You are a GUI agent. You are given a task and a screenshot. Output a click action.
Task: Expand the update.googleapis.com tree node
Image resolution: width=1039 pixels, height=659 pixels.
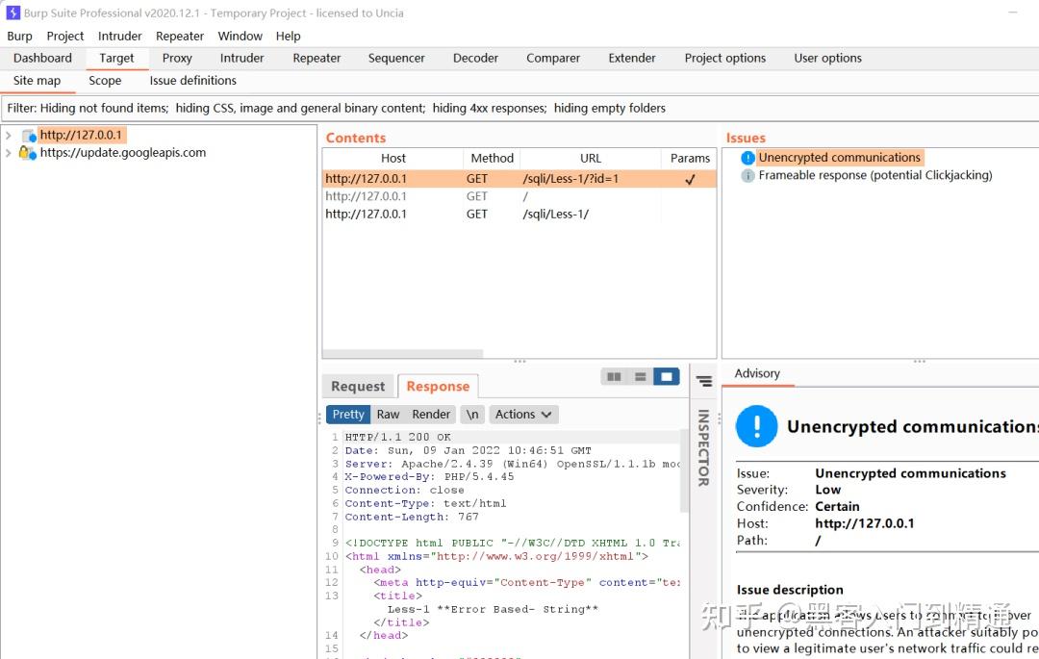coord(9,153)
